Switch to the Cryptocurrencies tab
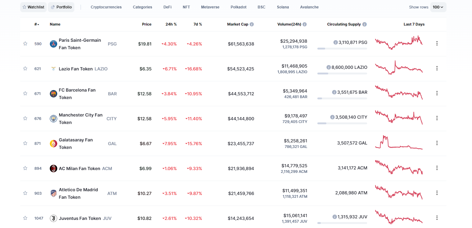This screenshot has height=228, width=472. [x=106, y=7]
